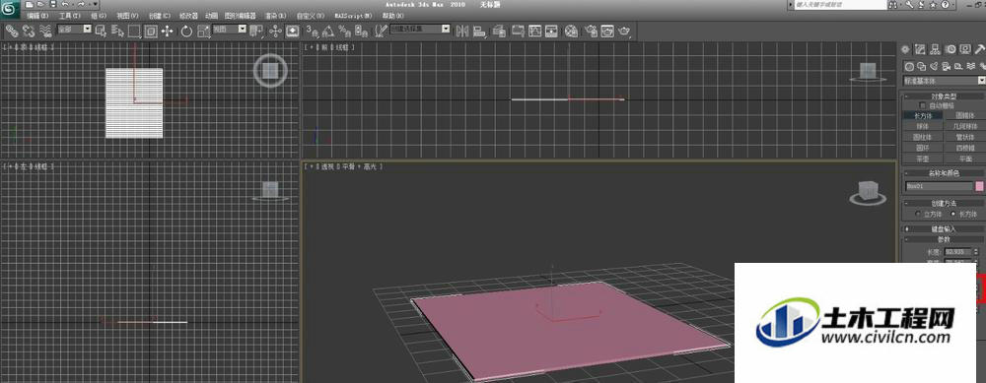Open the Select by Name dialog
The image size is (986, 383).
tap(117, 31)
